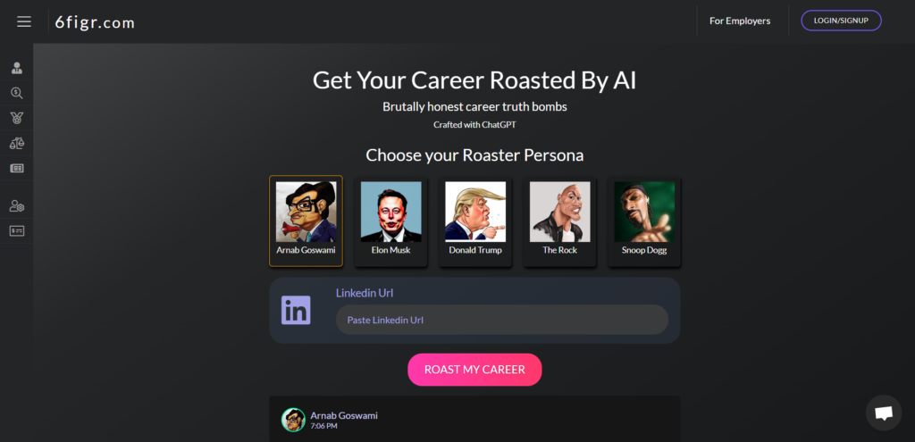The height and width of the screenshot is (442, 915).
Task: Click the LinkedIn logo icon
Action: coord(296,310)
